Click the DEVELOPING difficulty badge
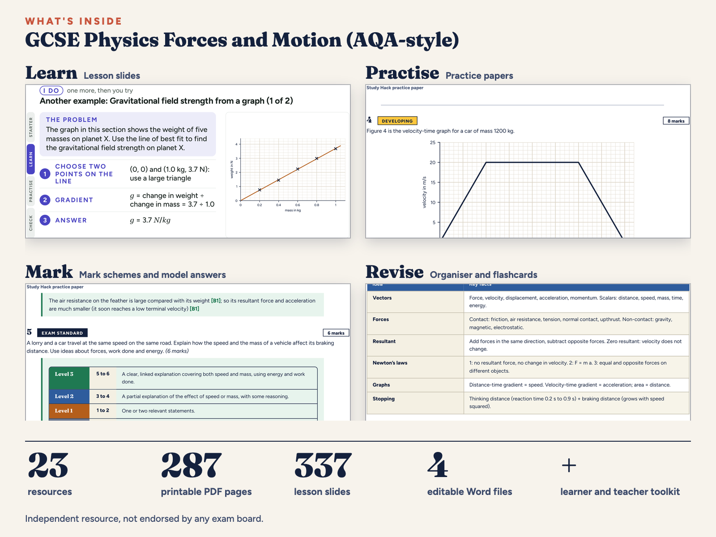Viewport: 716px width, 537px height. point(397,121)
